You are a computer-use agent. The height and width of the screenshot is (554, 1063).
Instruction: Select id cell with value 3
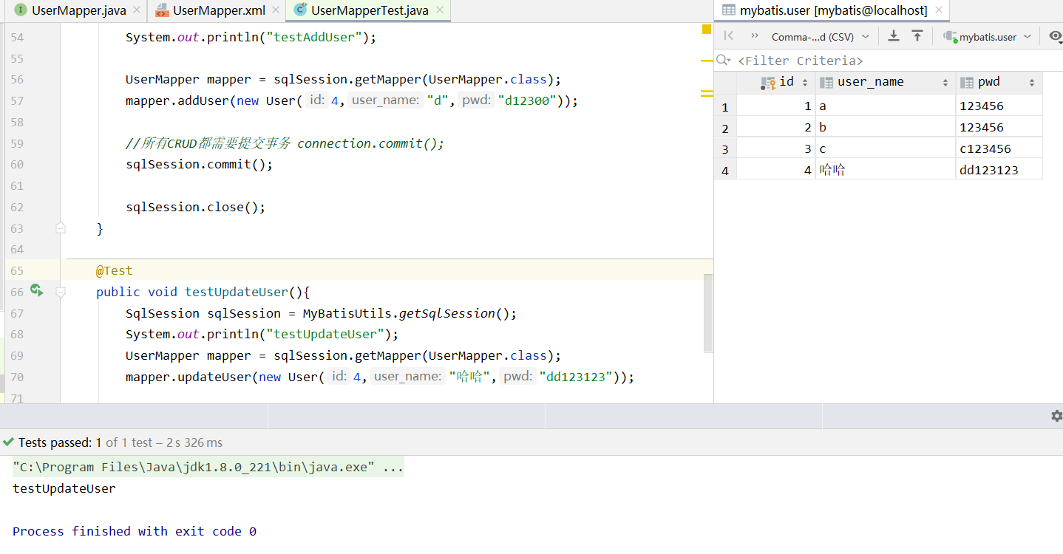coord(776,148)
